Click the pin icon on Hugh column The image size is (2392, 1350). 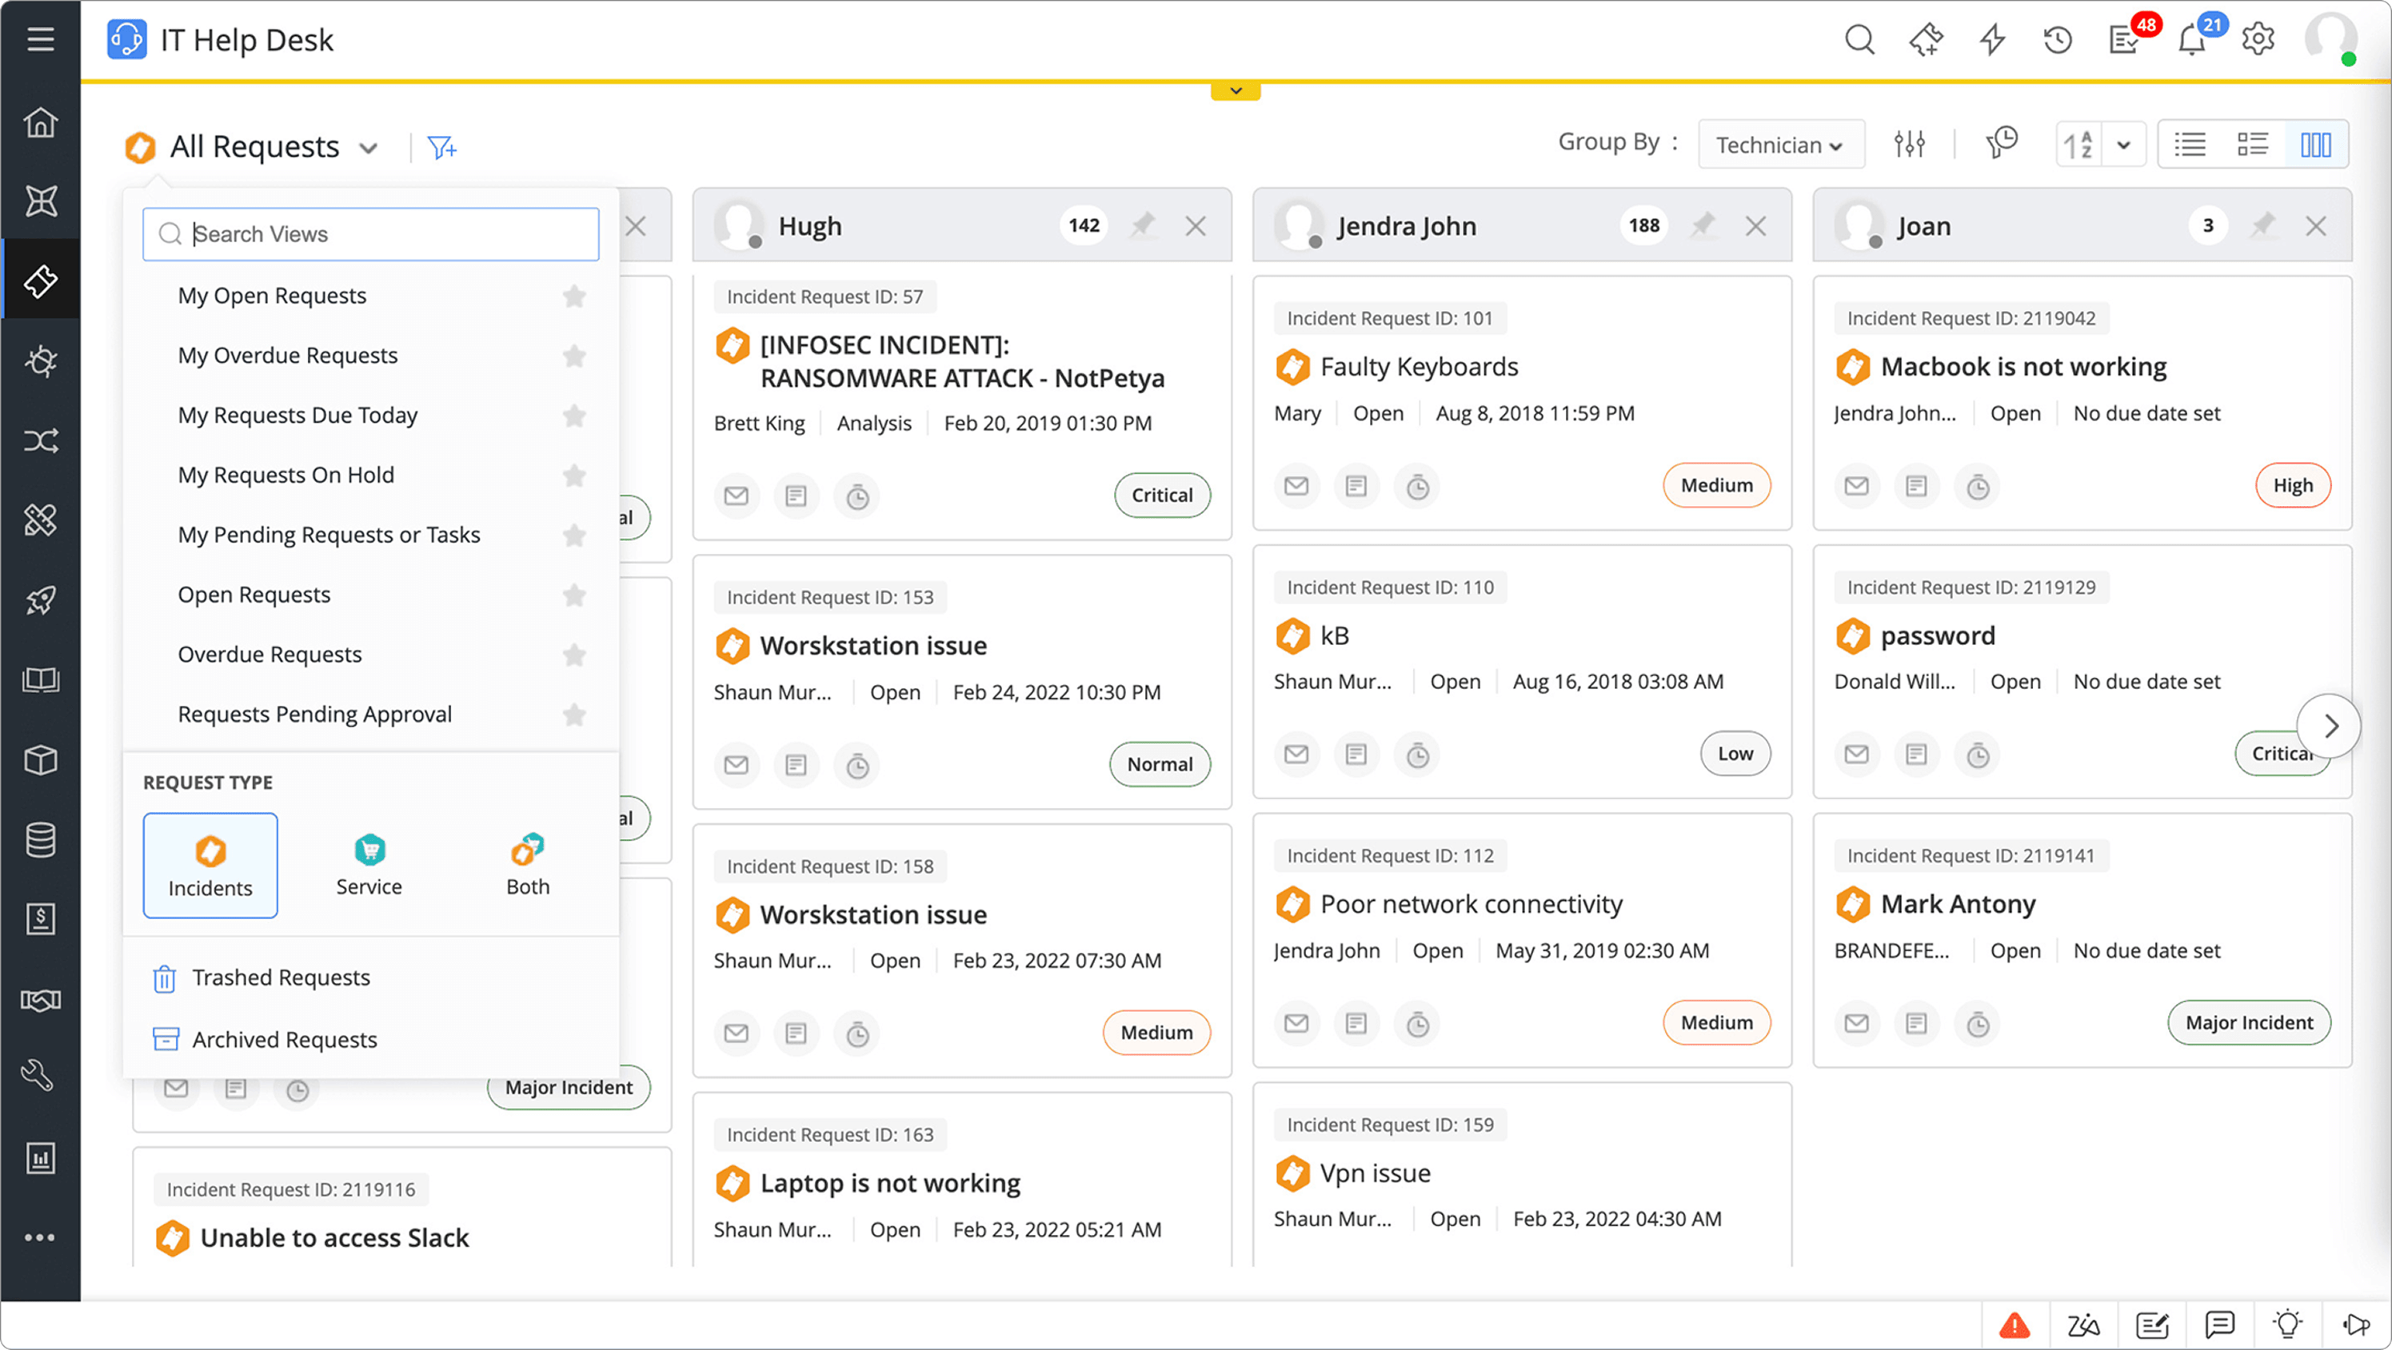1142,225
